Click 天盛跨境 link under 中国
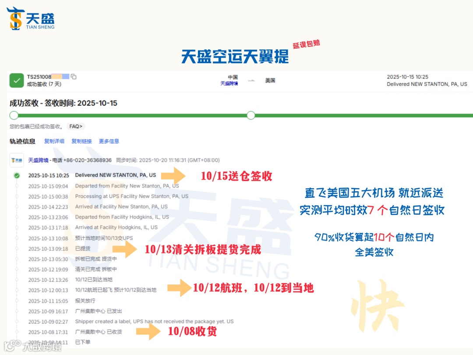Screen dimensions: 473x355 (229, 83)
